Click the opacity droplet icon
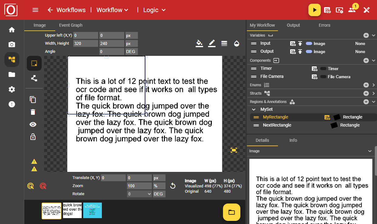 click(x=237, y=43)
